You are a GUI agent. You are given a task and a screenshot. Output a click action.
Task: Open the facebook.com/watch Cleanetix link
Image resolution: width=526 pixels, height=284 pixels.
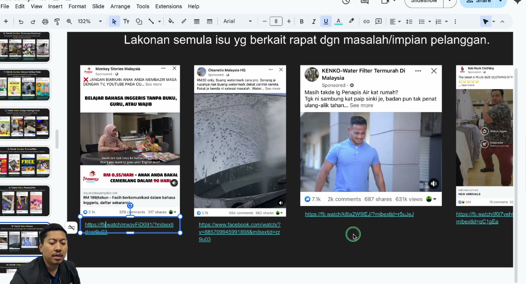click(x=240, y=232)
